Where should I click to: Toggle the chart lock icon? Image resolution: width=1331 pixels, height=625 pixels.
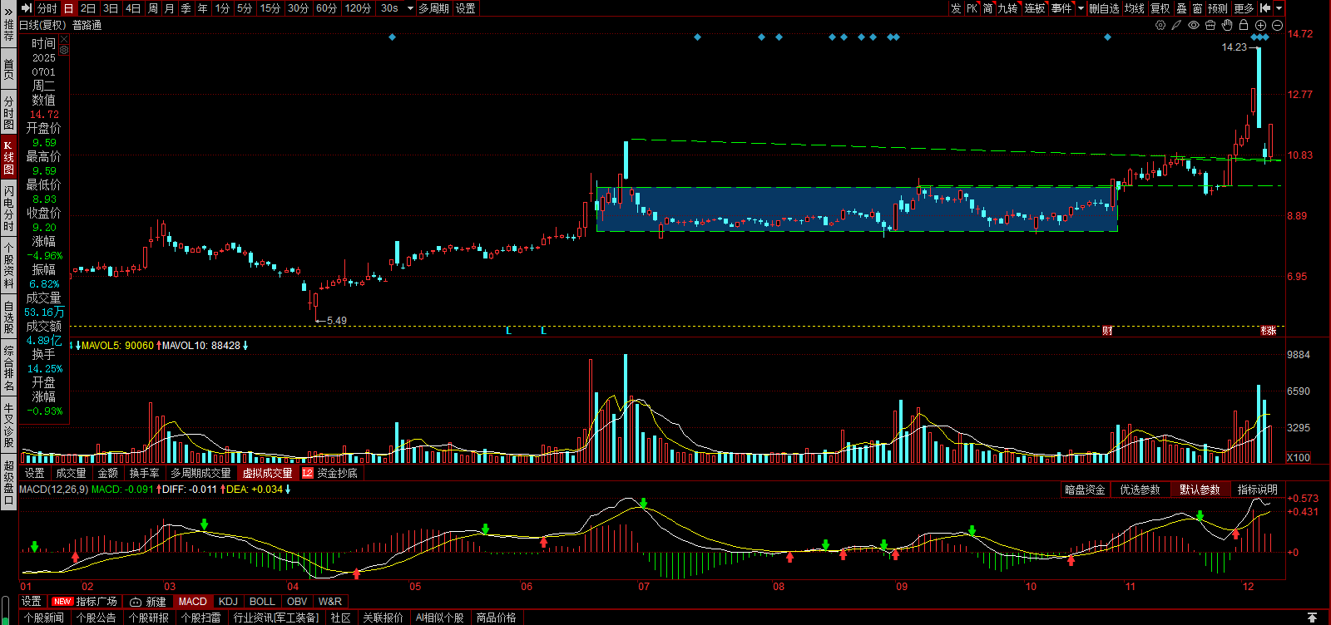click(x=1244, y=25)
